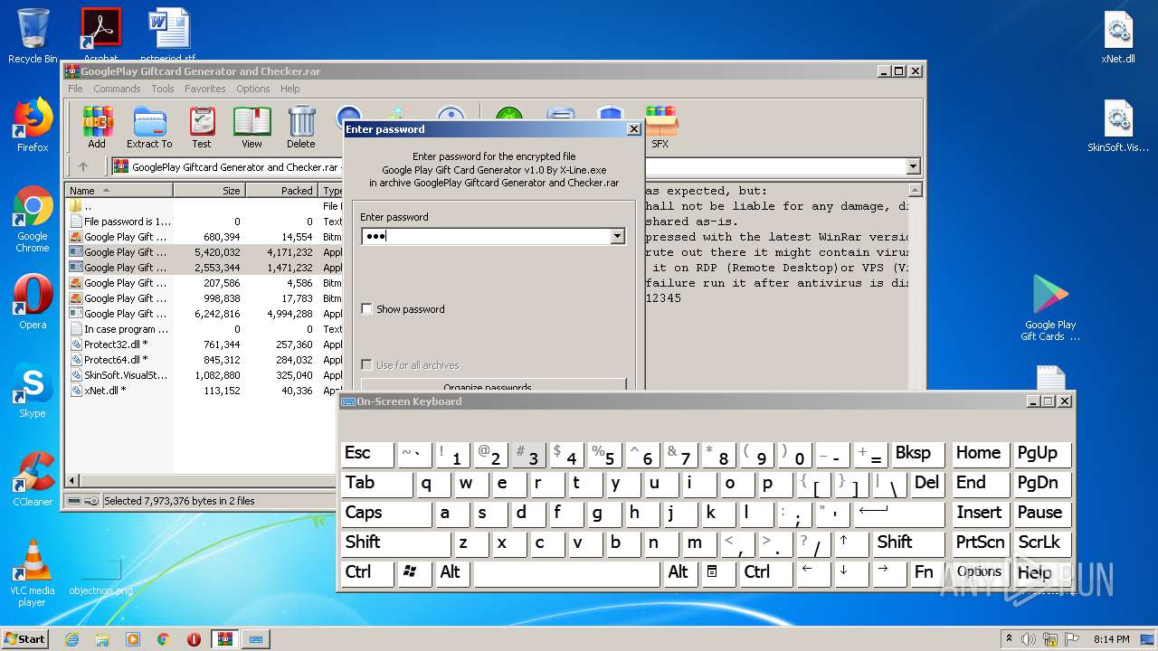Toggle Use for all archives checkbox

366,365
